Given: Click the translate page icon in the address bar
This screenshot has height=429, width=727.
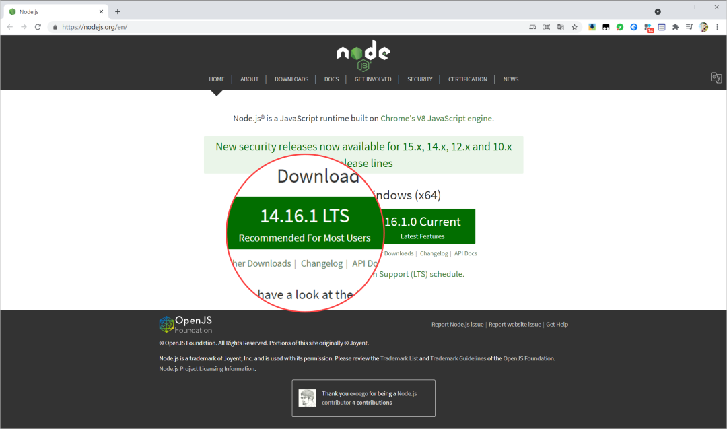Looking at the screenshot, I should 561,27.
